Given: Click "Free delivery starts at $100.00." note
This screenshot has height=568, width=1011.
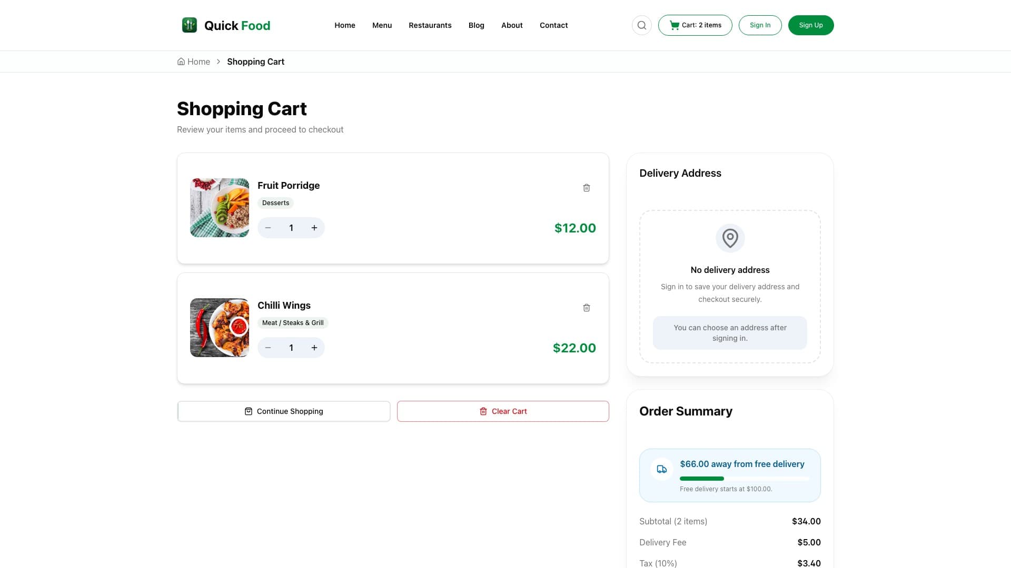Looking at the screenshot, I should 726,489.
